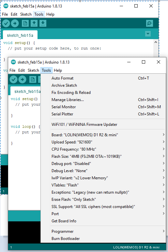168x252 pixels.
Task: Click the editor scrollbar up arrow
Action: coord(156,42)
